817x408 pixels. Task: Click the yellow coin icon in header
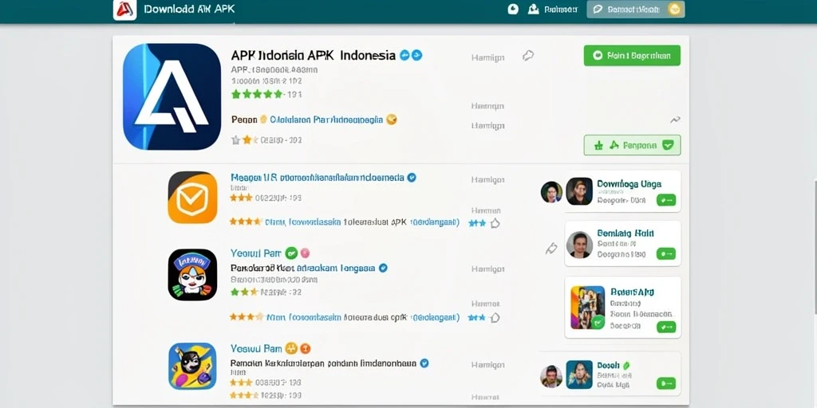(x=675, y=9)
